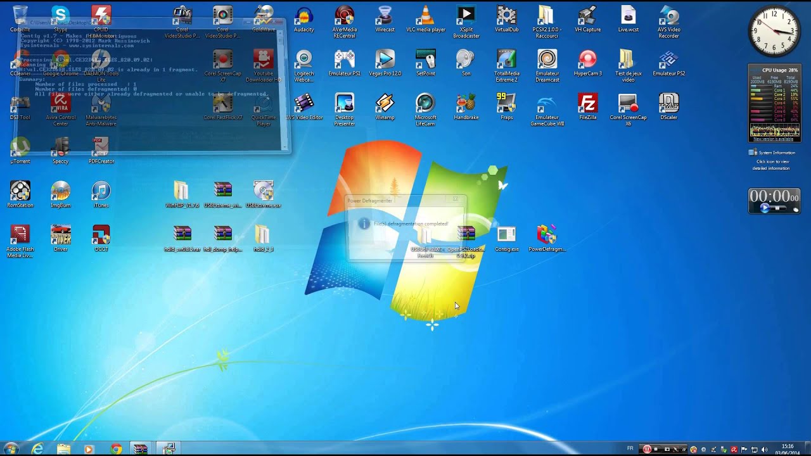Open Windows Explorer from the taskbar
Screen dimensions: 811x456
point(63,448)
